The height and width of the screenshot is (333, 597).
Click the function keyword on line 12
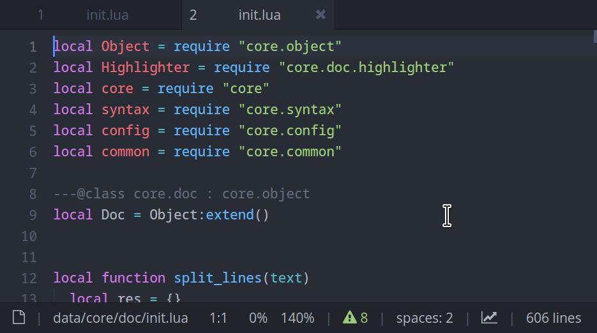(x=133, y=277)
